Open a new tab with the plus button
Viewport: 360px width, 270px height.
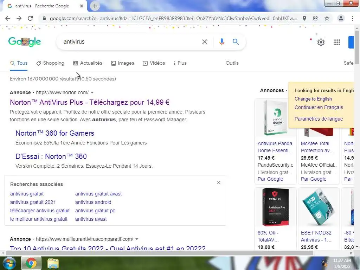pyautogui.click(x=95, y=6)
